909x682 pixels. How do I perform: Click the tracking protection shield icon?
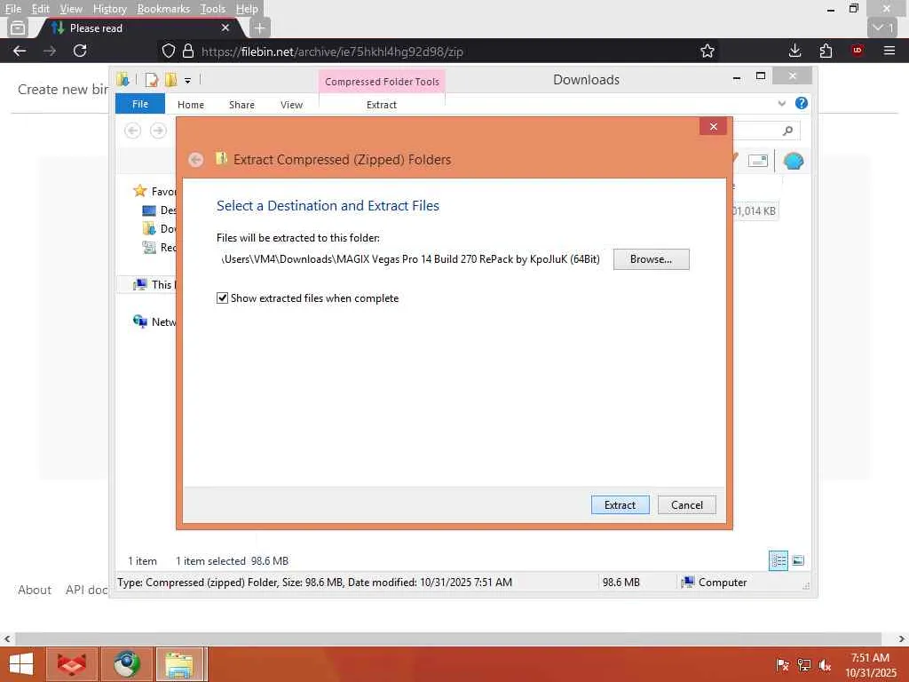pos(168,51)
